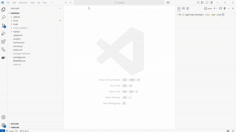Image resolution: width=236 pixels, height=132 pixels.
Task: Open the new terminal launch profile dropdown
Action: pos(217,9)
